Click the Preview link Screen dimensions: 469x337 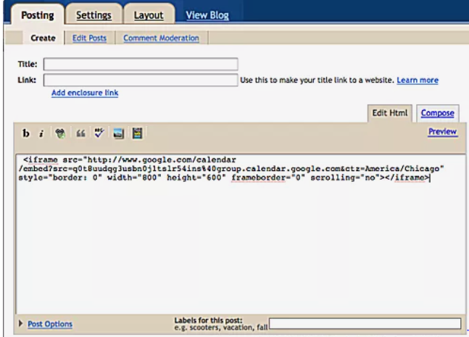coord(442,132)
